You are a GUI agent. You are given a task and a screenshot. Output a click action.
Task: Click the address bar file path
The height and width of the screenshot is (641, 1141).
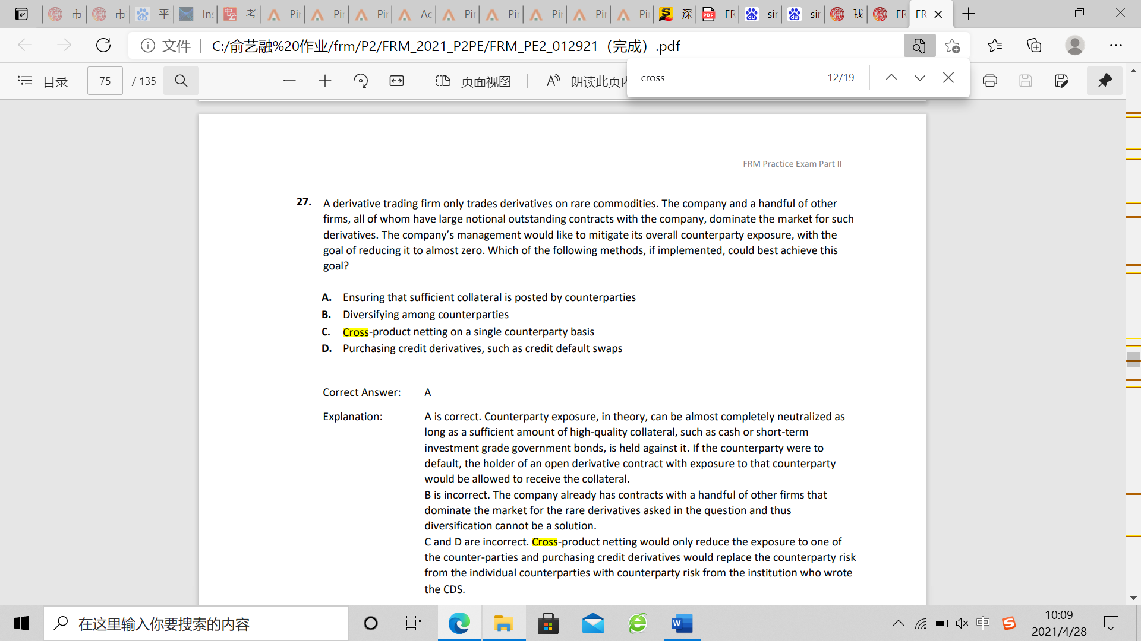pyautogui.click(x=446, y=46)
